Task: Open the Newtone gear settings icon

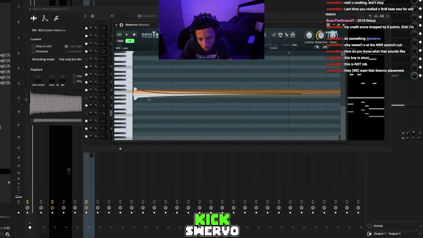Action: (x=121, y=25)
